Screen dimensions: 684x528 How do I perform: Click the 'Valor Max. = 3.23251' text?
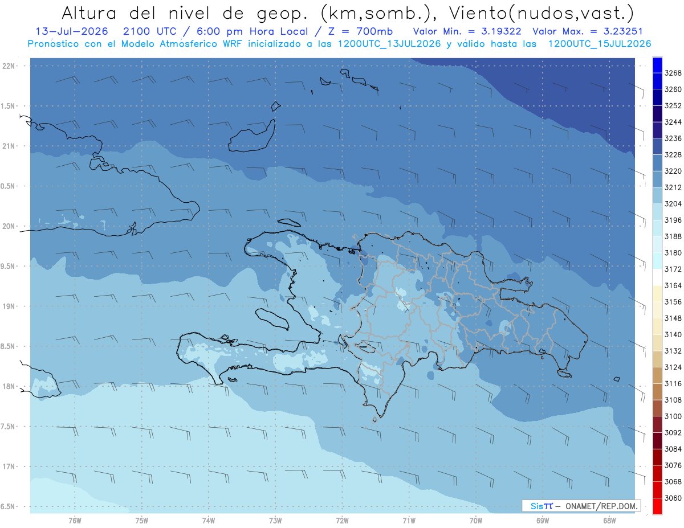click(x=588, y=31)
